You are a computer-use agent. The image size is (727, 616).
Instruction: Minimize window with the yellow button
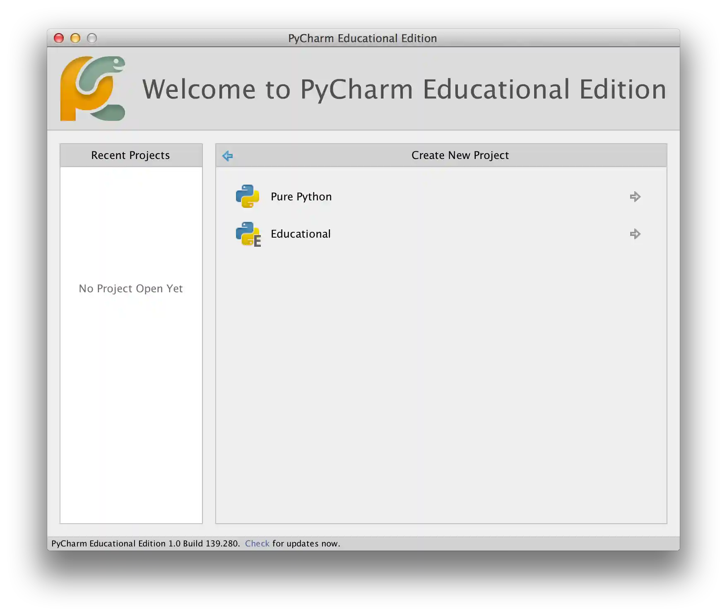tap(75, 38)
